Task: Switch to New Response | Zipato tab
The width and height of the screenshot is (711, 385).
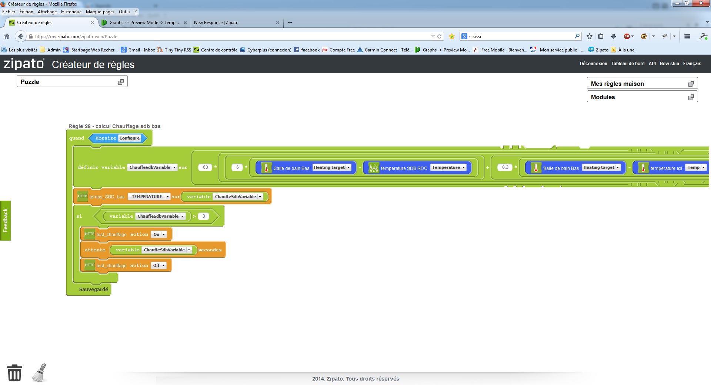Action: 216,23
